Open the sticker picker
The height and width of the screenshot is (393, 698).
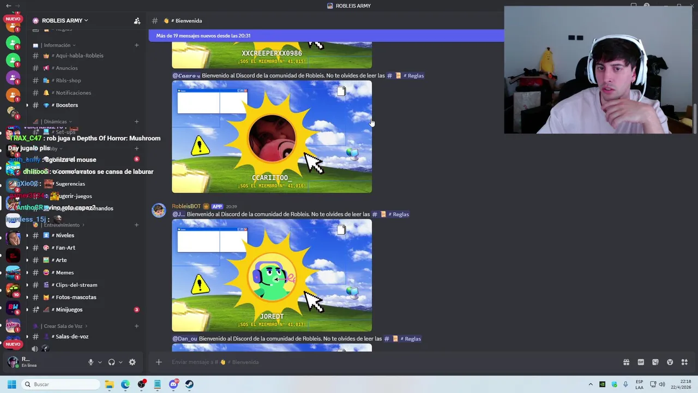pyautogui.click(x=655, y=362)
